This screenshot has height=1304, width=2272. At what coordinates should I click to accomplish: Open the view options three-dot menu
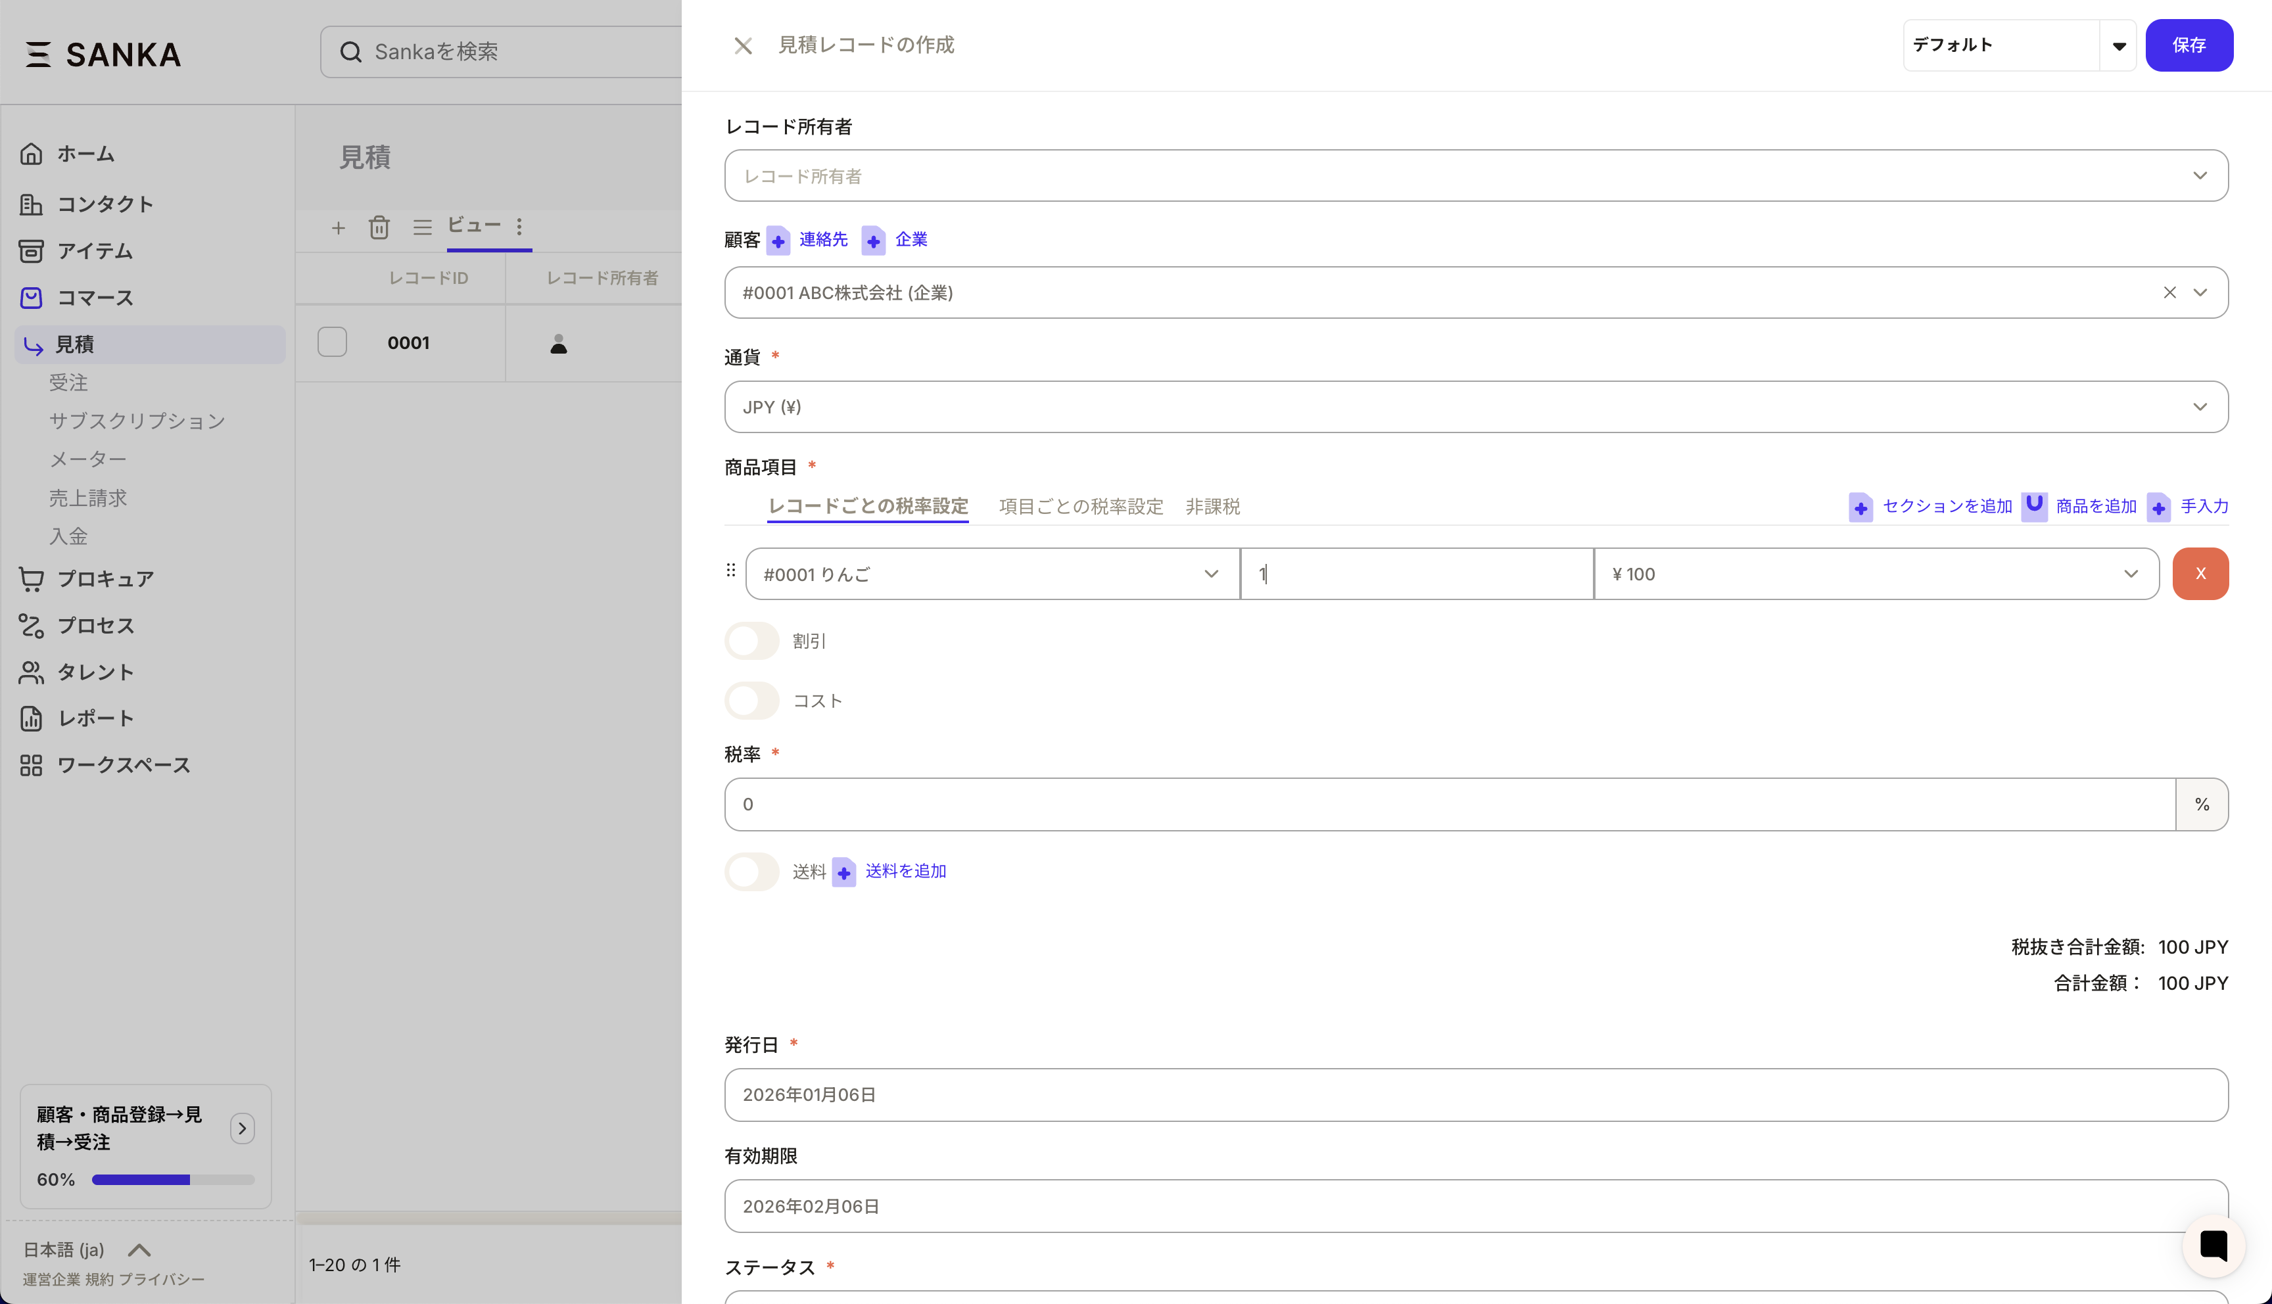coord(519,225)
